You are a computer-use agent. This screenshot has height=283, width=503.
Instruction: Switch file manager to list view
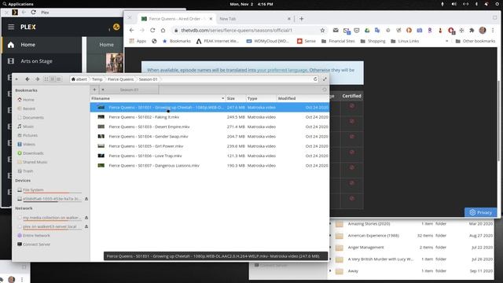click(53, 79)
